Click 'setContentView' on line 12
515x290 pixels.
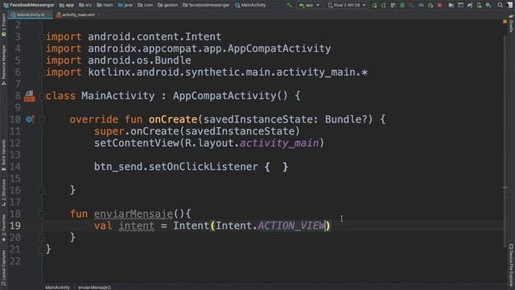[x=137, y=143]
